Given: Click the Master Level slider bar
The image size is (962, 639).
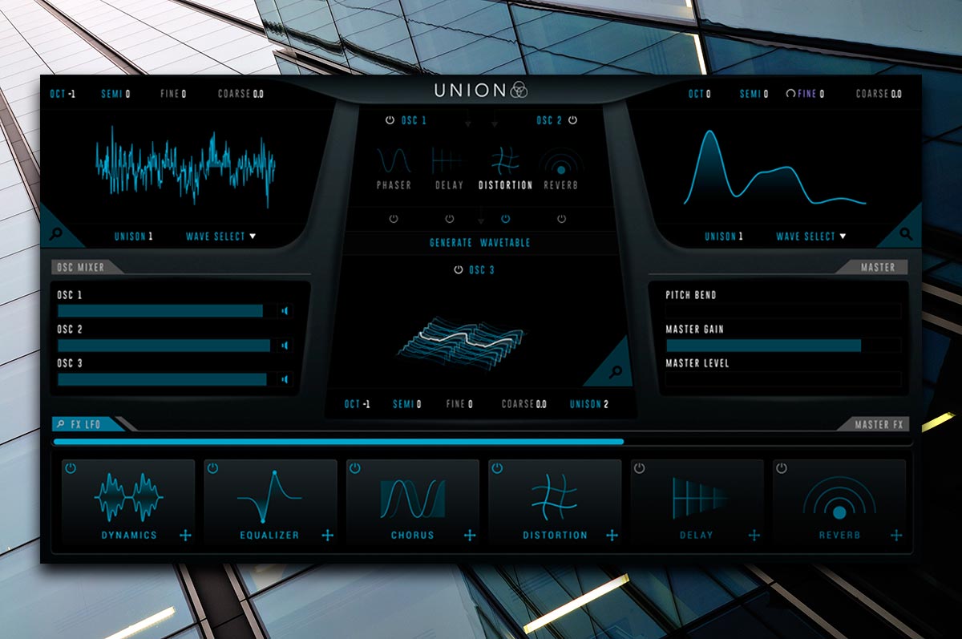Looking at the screenshot, I should tap(783, 379).
